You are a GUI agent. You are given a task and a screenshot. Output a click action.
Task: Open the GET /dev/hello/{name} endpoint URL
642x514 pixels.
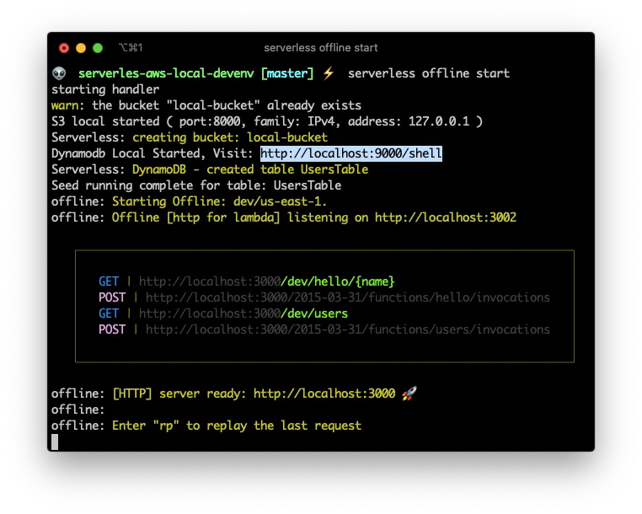pyautogui.click(x=266, y=281)
